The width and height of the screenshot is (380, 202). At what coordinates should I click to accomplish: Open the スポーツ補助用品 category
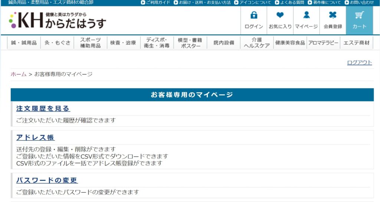(90, 43)
